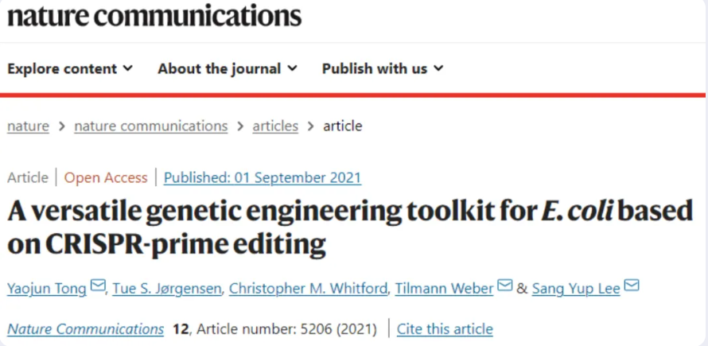Screen dimensions: 708x346
Task: Go to articles breadcrumb link
Action: click(275, 126)
